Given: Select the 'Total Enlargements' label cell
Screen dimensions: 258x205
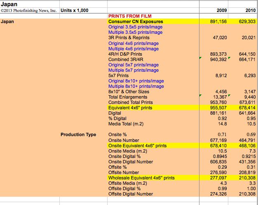Looking at the screenshot, I should click(x=128, y=97).
